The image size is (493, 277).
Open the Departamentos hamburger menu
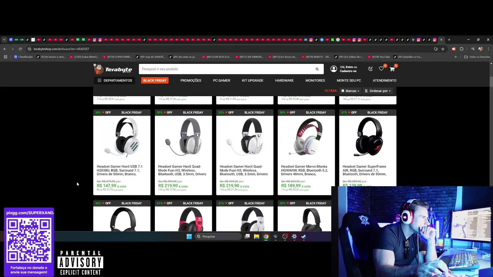pyautogui.click(x=114, y=80)
